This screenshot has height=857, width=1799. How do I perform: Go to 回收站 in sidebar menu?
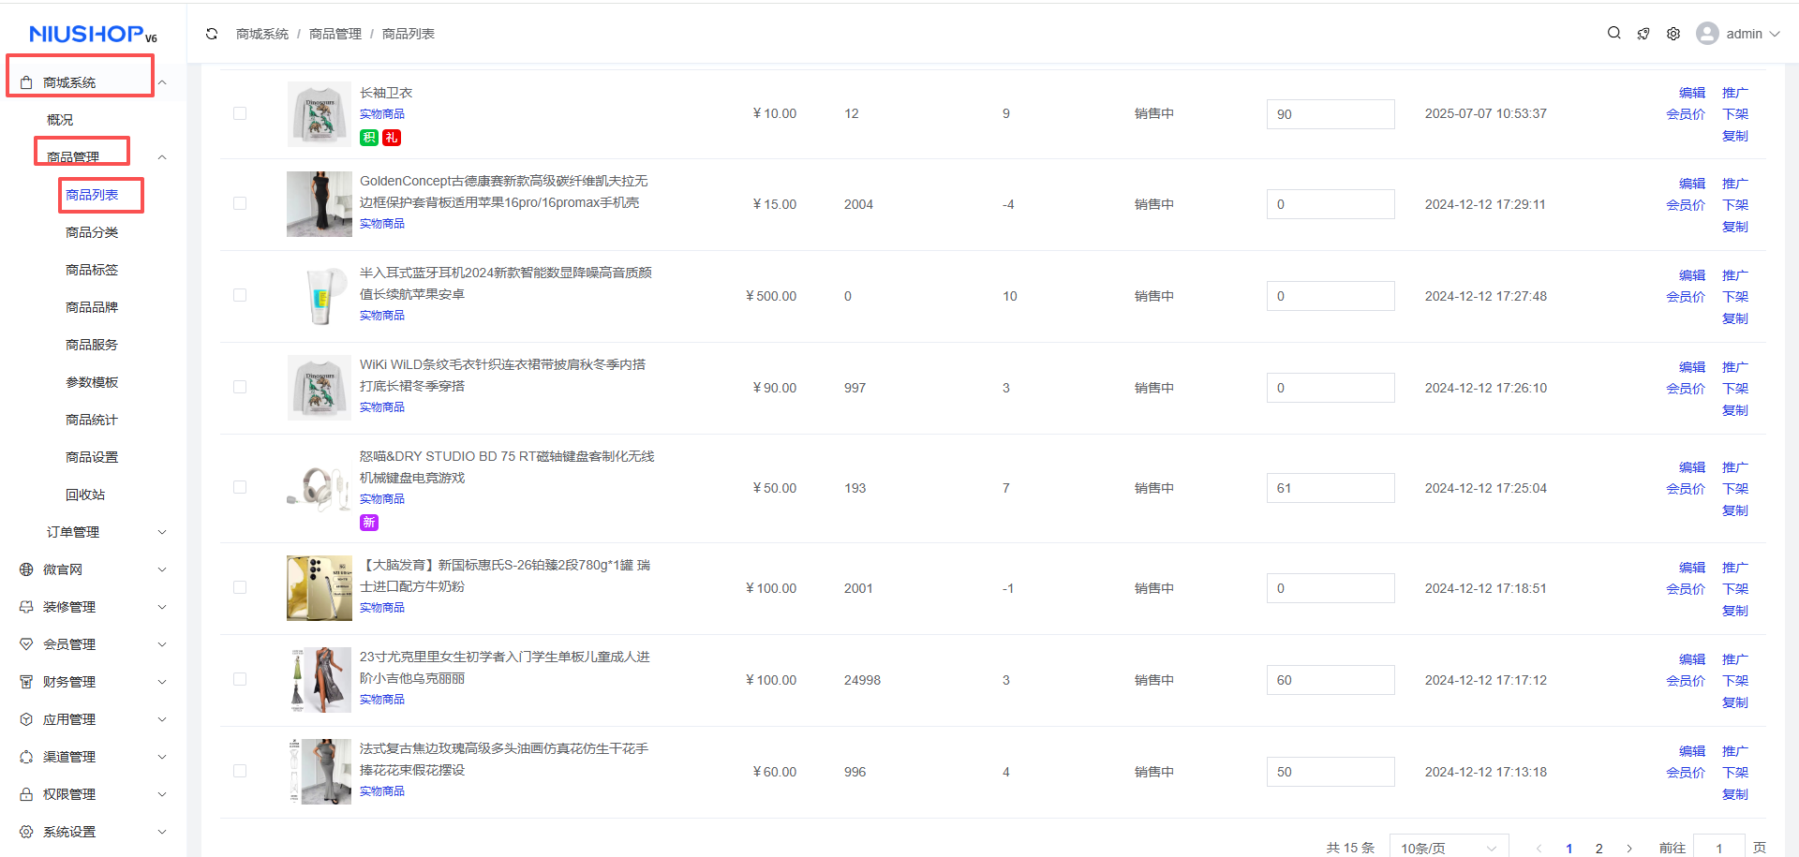pyautogui.click(x=85, y=495)
